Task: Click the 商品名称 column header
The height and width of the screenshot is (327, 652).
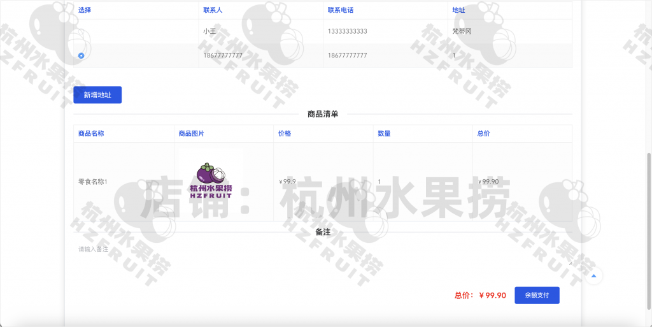Action: (x=91, y=134)
